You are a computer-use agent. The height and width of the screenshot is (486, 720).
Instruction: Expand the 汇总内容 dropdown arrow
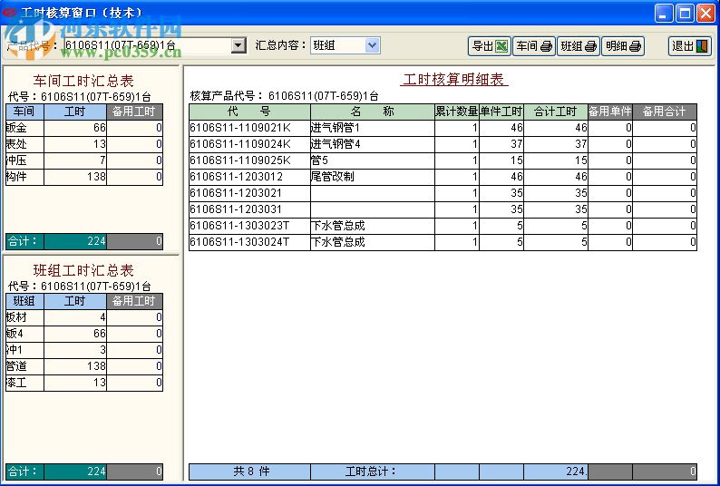373,45
